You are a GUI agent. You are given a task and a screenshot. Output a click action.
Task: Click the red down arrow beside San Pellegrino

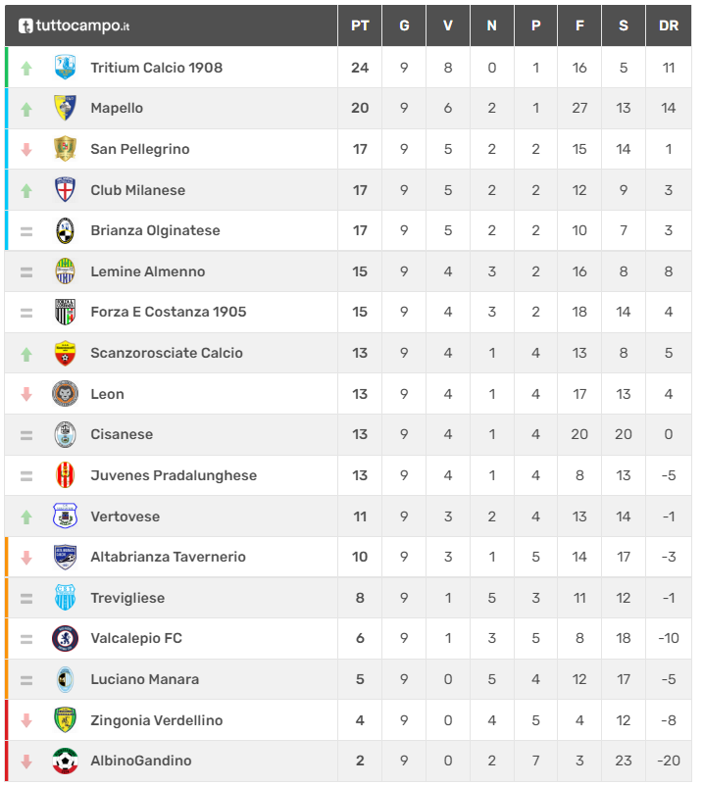(26, 149)
